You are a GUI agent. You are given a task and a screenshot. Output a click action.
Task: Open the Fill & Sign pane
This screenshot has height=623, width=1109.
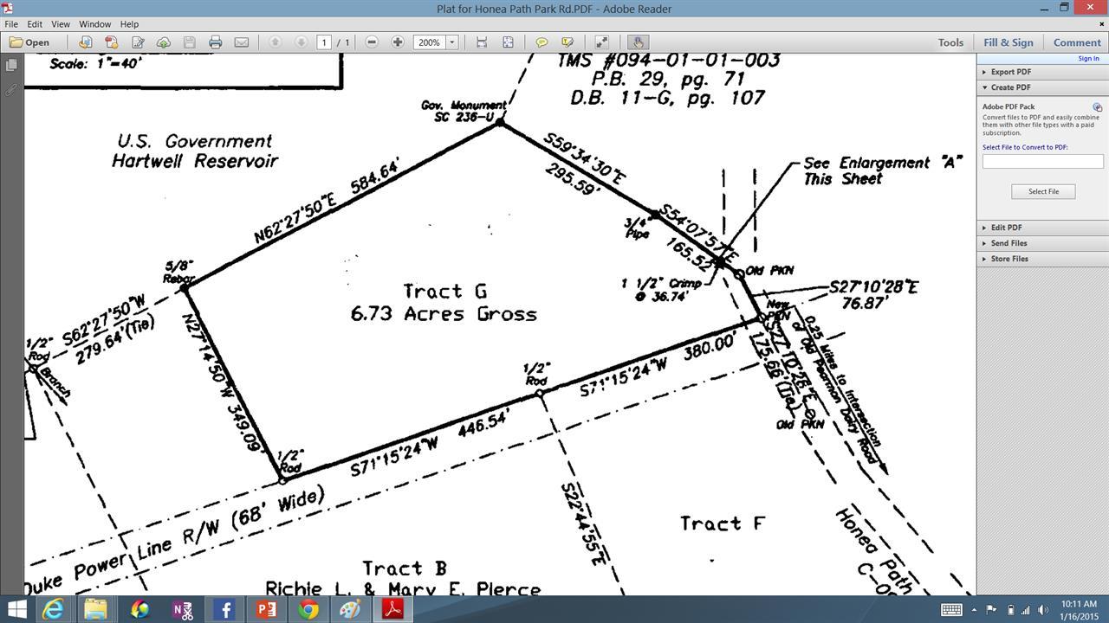coord(1008,42)
